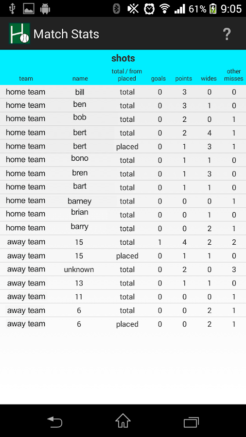Tap the 'other misses' column header
The image size is (246, 437).
[x=234, y=75]
